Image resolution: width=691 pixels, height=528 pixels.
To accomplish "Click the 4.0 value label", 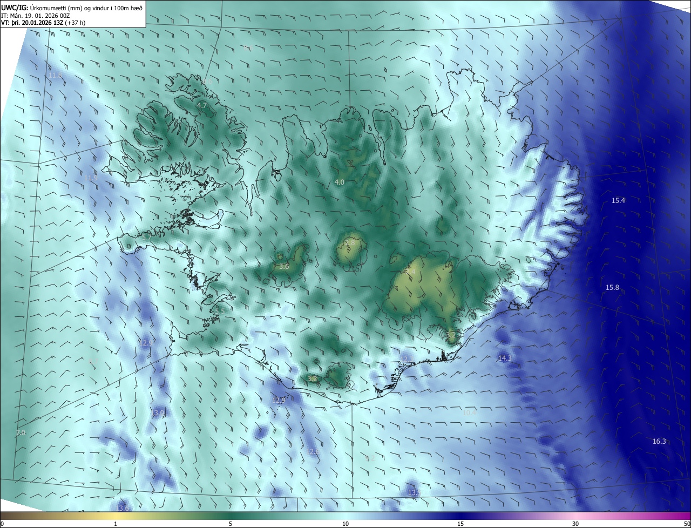I will (339, 182).
